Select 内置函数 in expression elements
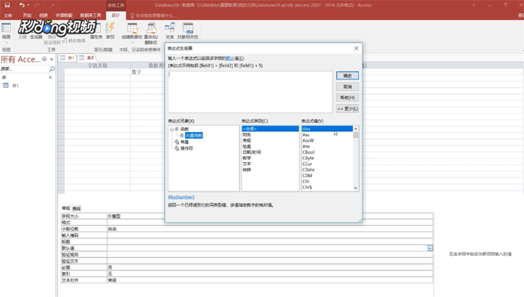Image resolution: width=524 pixels, height=297 pixels. click(194, 135)
